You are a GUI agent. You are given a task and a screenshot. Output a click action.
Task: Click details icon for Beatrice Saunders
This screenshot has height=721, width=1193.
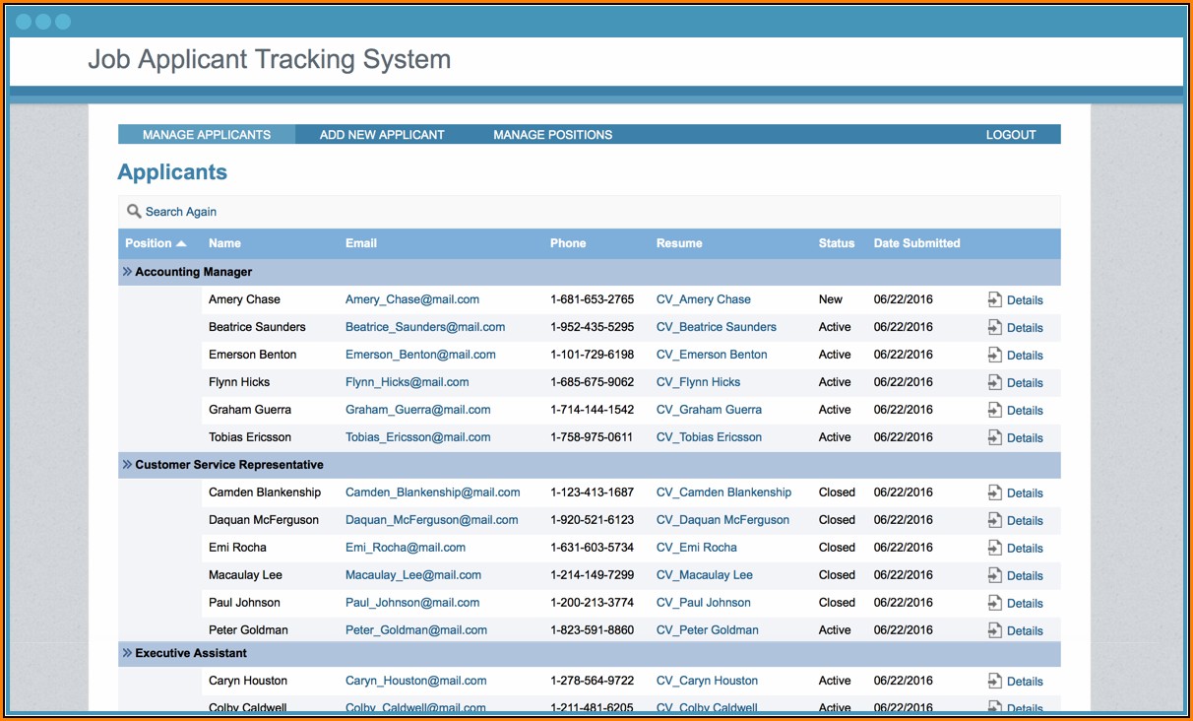pyautogui.click(x=995, y=328)
